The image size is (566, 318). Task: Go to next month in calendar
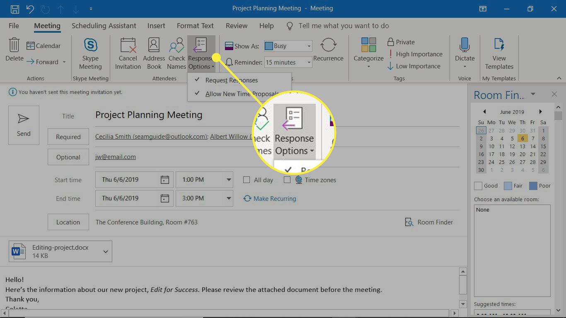click(x=541, y=112)
